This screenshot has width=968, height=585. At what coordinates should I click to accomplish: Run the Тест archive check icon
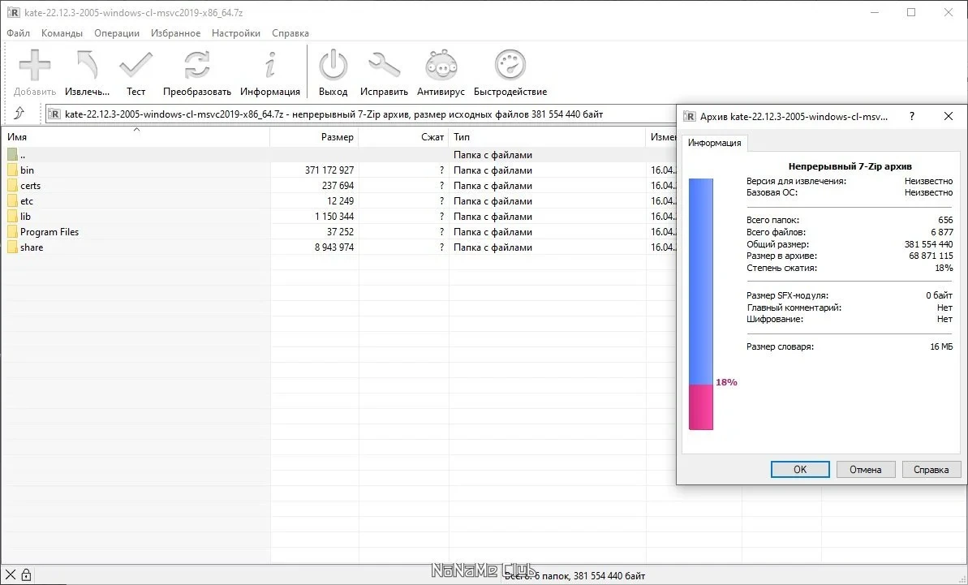(x=136, y=65)
